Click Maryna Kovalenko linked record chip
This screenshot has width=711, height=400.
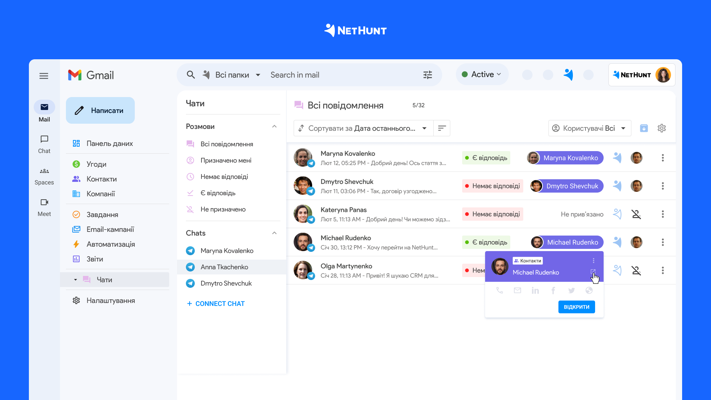[x=565, y=158]
